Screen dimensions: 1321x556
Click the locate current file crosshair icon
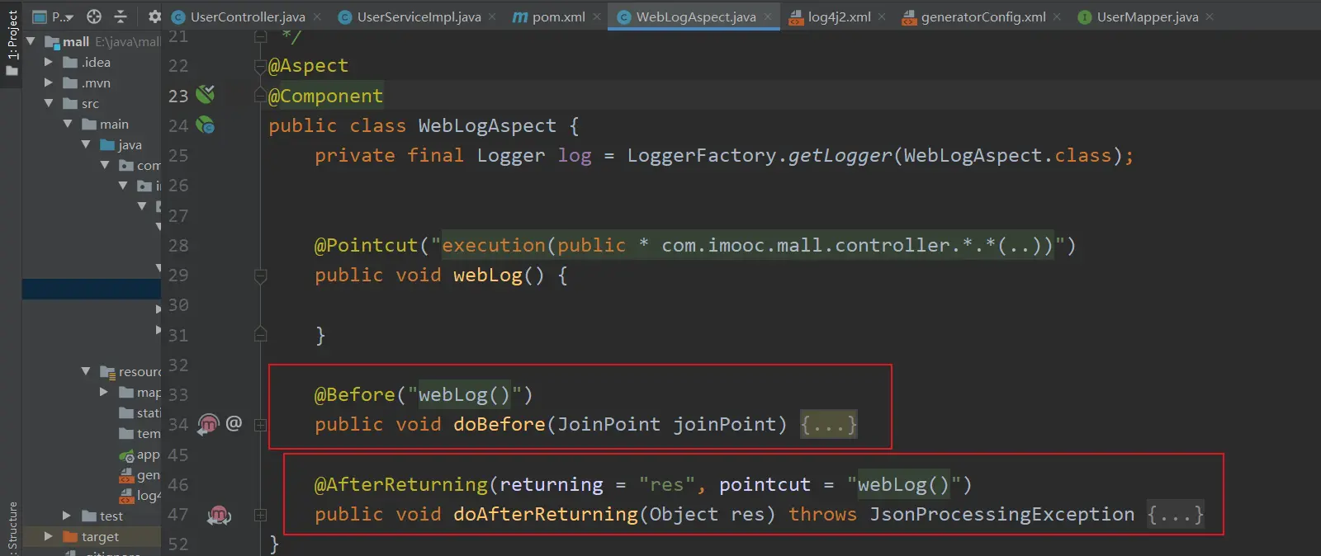pyautogui.click(x=94, y=16)
